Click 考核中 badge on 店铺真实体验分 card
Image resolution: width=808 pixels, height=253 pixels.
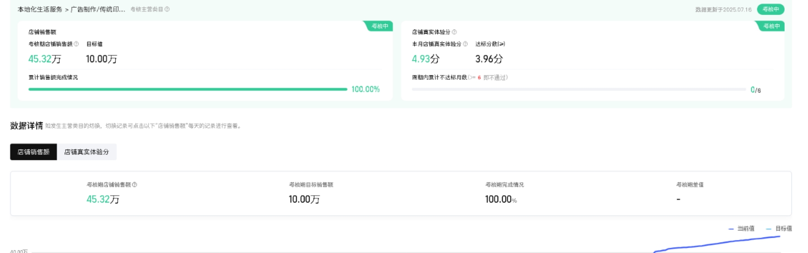pyautogui.click(x=771, y=26)
